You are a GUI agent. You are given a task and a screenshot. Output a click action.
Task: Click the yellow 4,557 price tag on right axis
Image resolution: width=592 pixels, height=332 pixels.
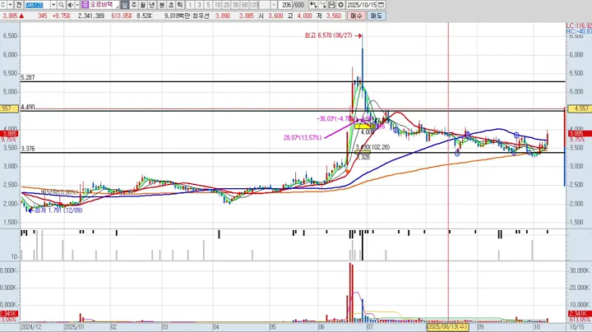[580, 108]
